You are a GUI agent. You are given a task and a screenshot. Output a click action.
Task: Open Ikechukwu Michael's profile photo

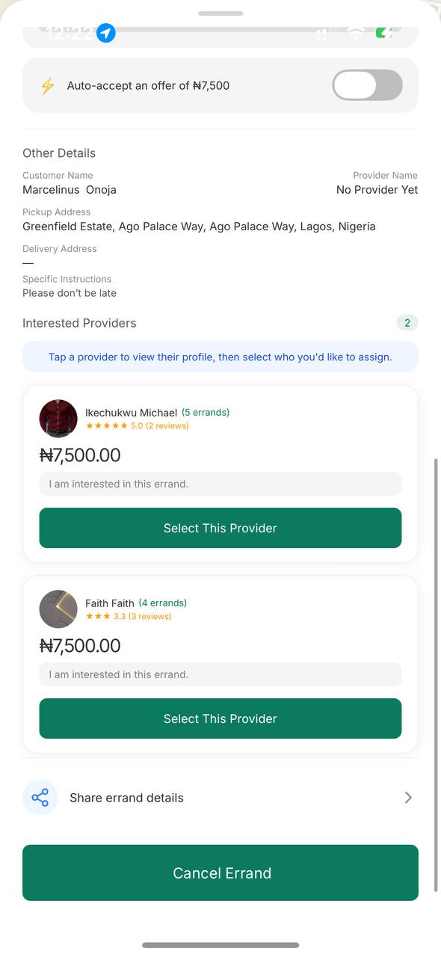point(58,419)
